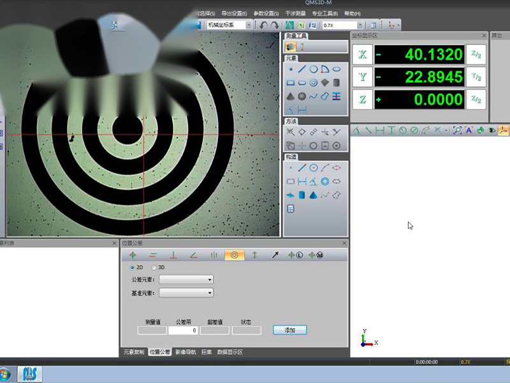Select the sphere element tool in 元素
Image resolution: width=510 pixels, height=383 pixels.
pyautogui.click(x=302, y=96)
